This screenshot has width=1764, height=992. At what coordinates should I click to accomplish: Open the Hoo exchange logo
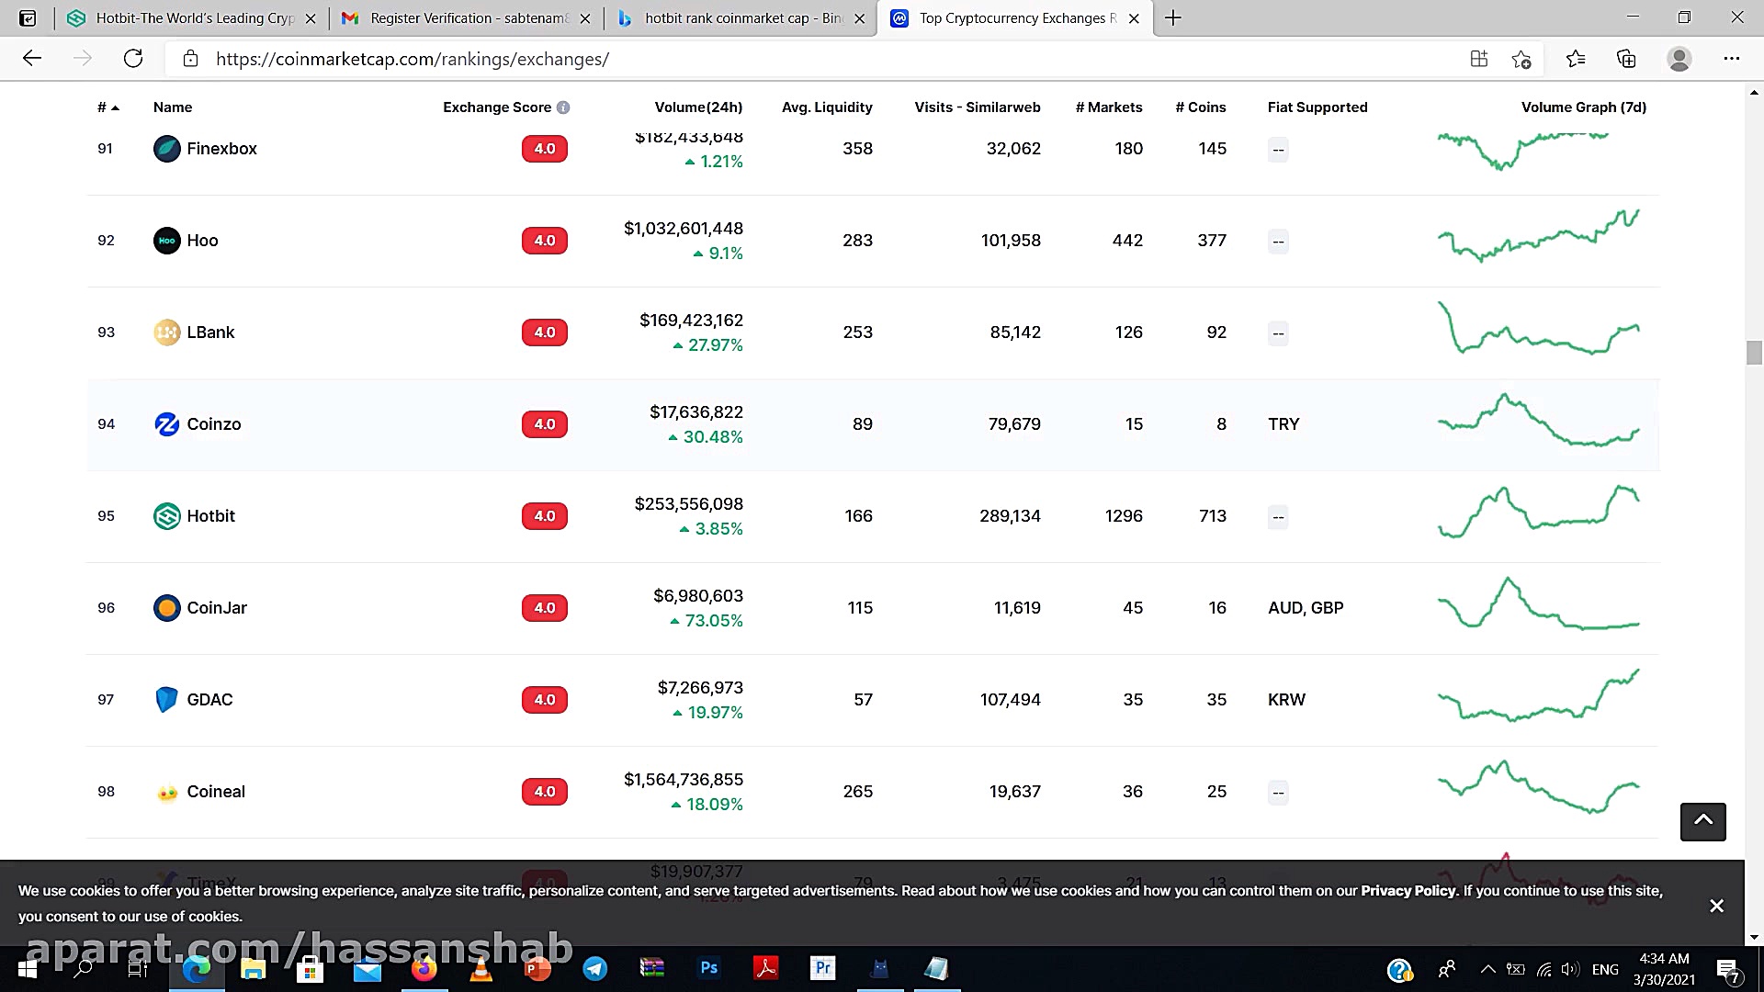pyautogui.click(x=166, y=241)
